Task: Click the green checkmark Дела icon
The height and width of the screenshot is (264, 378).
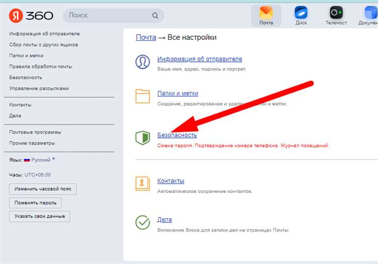Action: [x=143, y=222]
